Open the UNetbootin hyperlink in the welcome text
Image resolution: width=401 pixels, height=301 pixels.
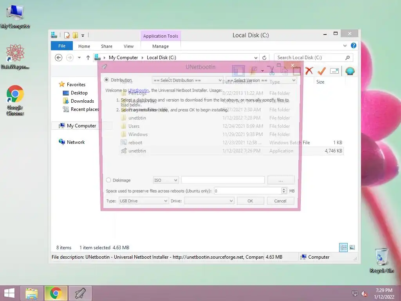[x=138, y=91]
